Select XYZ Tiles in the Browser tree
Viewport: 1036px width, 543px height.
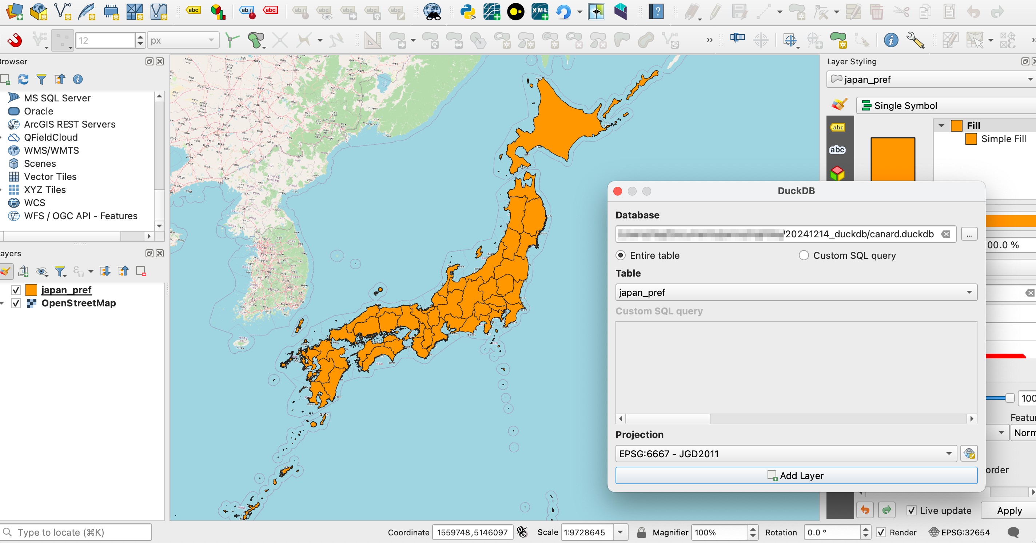(x=44, y=190)
